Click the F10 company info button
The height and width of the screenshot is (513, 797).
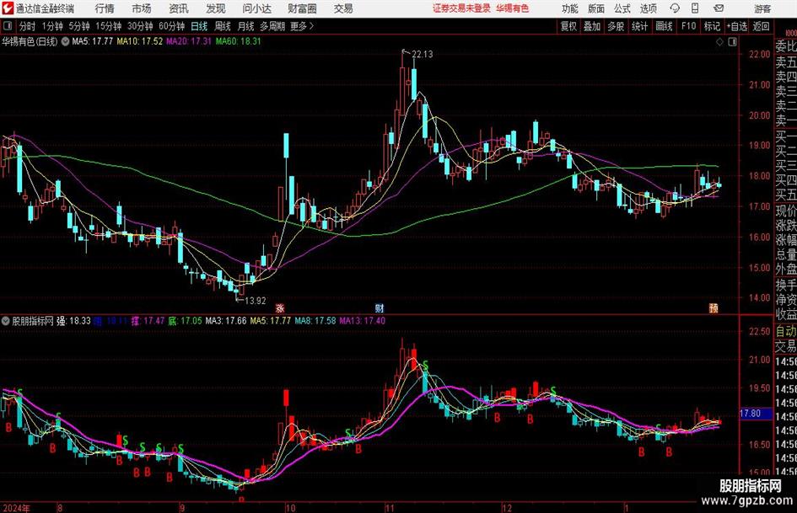688,26
